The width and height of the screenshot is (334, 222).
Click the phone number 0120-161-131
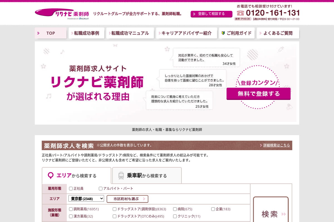tap(273, 13)
